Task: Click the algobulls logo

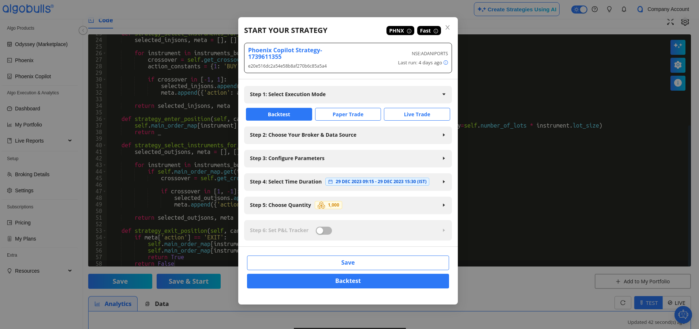Action: point(28,8)
